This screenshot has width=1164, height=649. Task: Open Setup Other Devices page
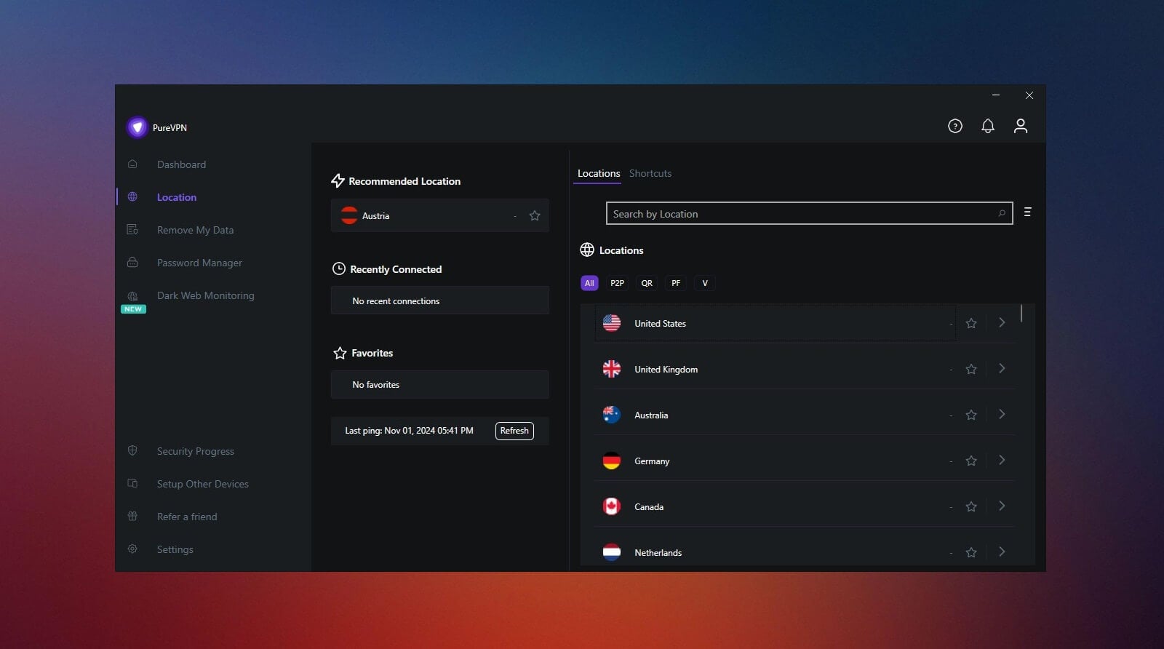(x=202, y=484)
